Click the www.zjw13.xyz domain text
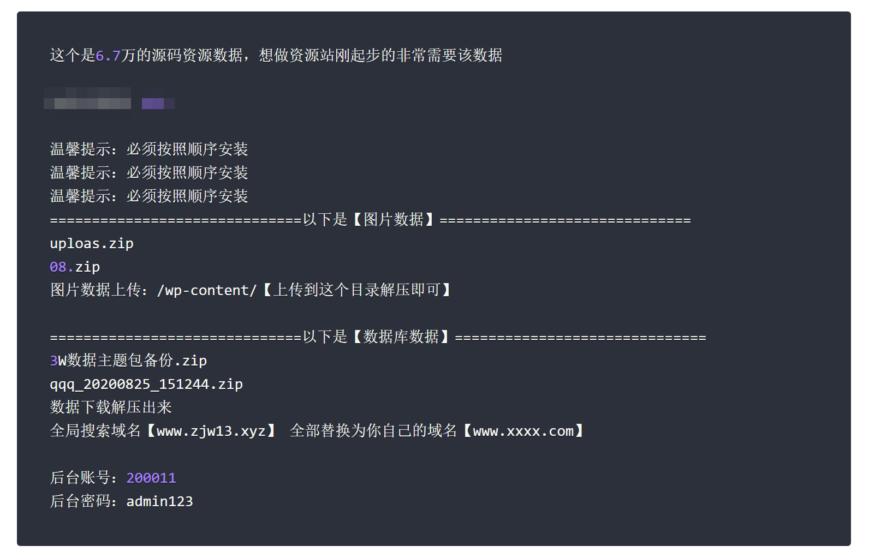This screenshot has width=875, height=558. [211, 431]
